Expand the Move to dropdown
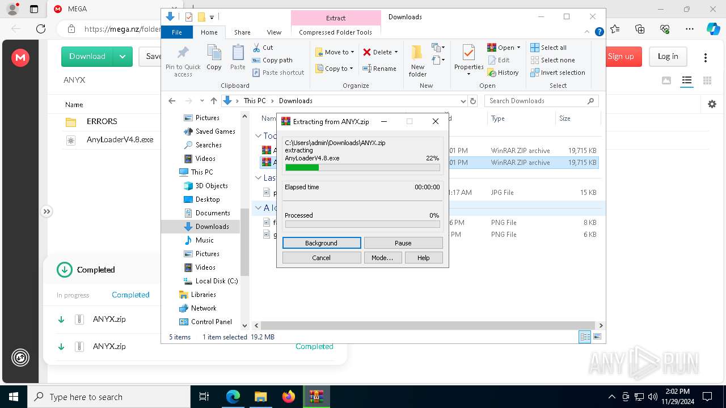 click(352, 52)
